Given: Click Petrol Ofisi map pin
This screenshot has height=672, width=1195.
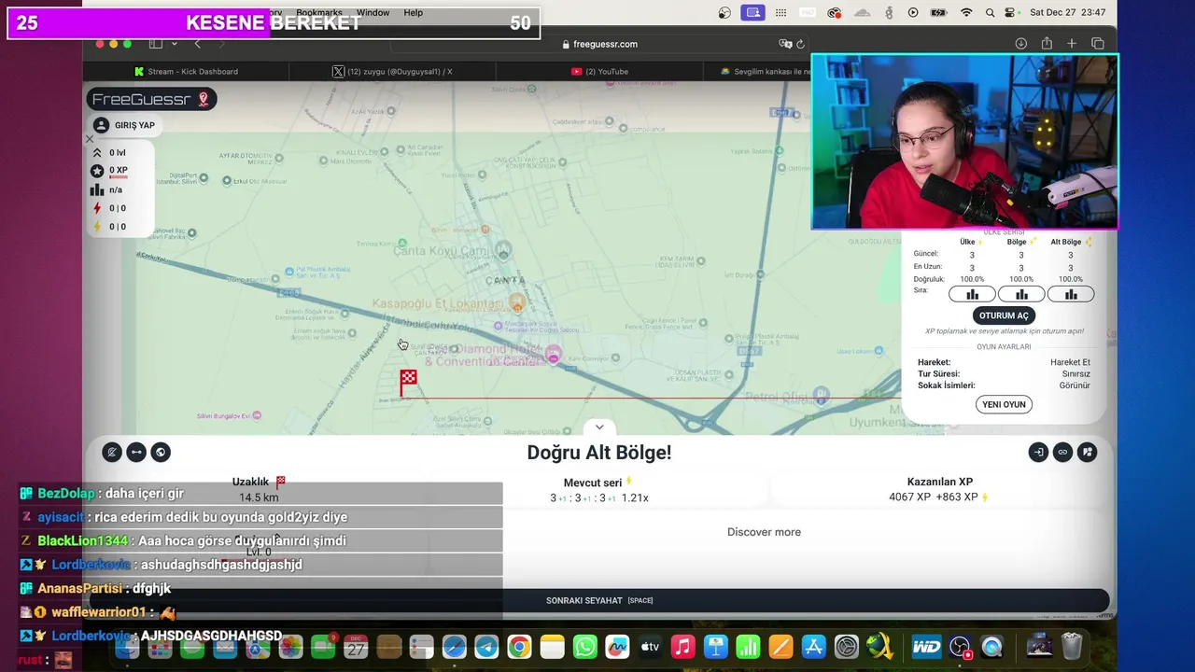Looking at the screenshot, I should tap(821, 395).
